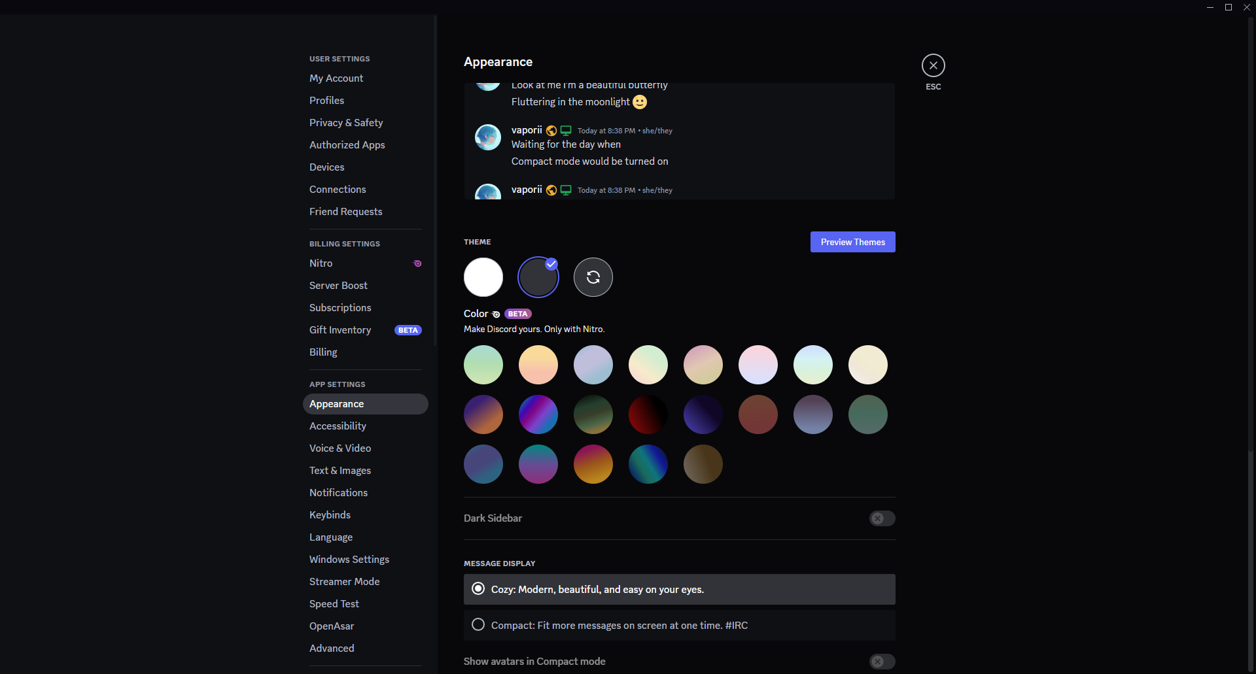The width and height of the screenshot is (1256, 674).
Task: Pick the indigo-teal dusk color theme
Action: [x=483, y=464]
